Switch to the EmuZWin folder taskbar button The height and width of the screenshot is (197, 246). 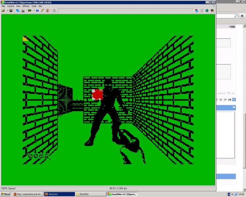pyautogui.click(x=91, y=194)
